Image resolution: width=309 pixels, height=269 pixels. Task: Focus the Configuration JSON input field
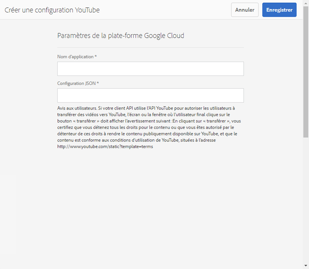coord(150,96)
